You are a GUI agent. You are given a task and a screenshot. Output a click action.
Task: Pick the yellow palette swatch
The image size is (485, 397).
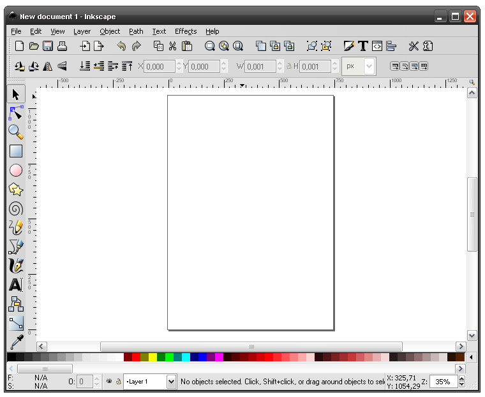point(153,357)
